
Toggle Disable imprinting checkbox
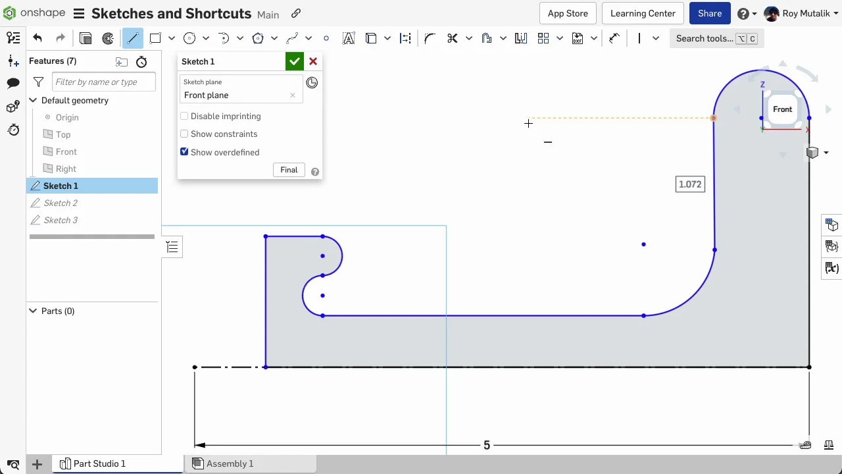[x=184, y=116]
